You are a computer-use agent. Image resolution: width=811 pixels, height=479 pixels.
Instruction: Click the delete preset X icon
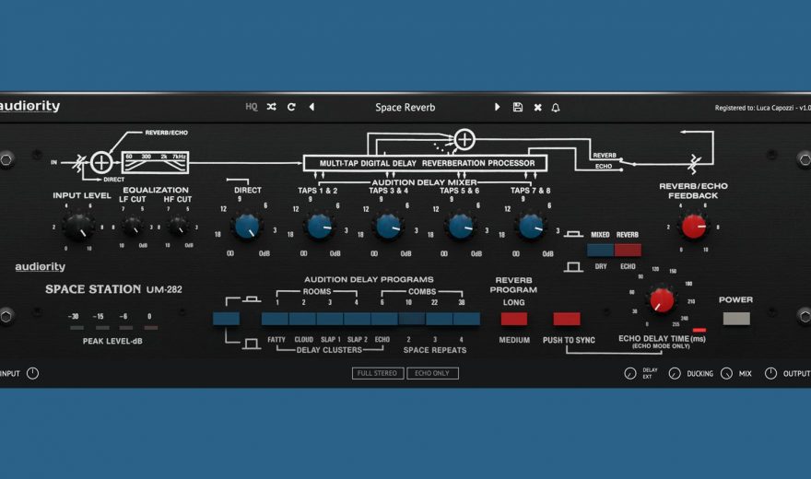[x=537, y=107]
